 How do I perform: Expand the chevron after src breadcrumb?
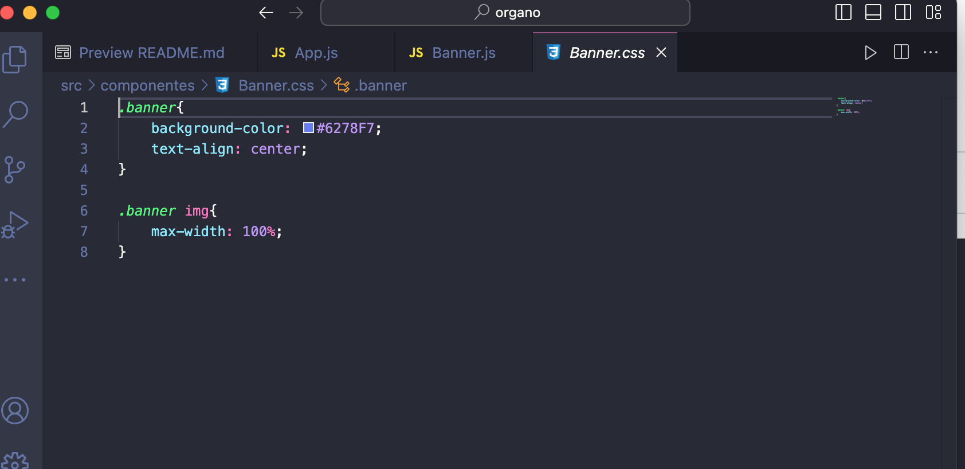[92, 85]
